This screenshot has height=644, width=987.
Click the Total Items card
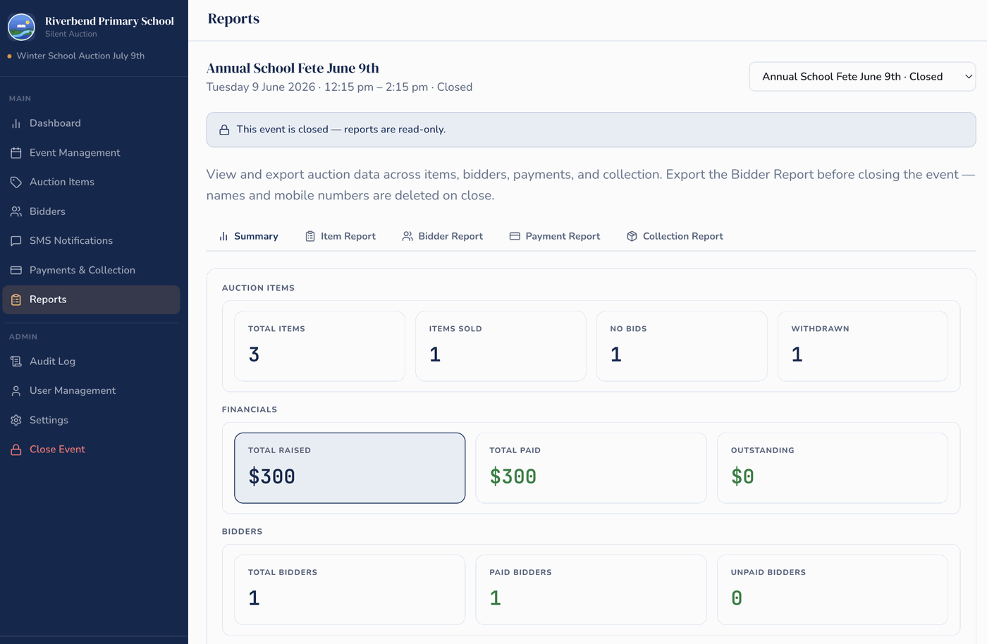pyautogui.click(x=319, y=346)
